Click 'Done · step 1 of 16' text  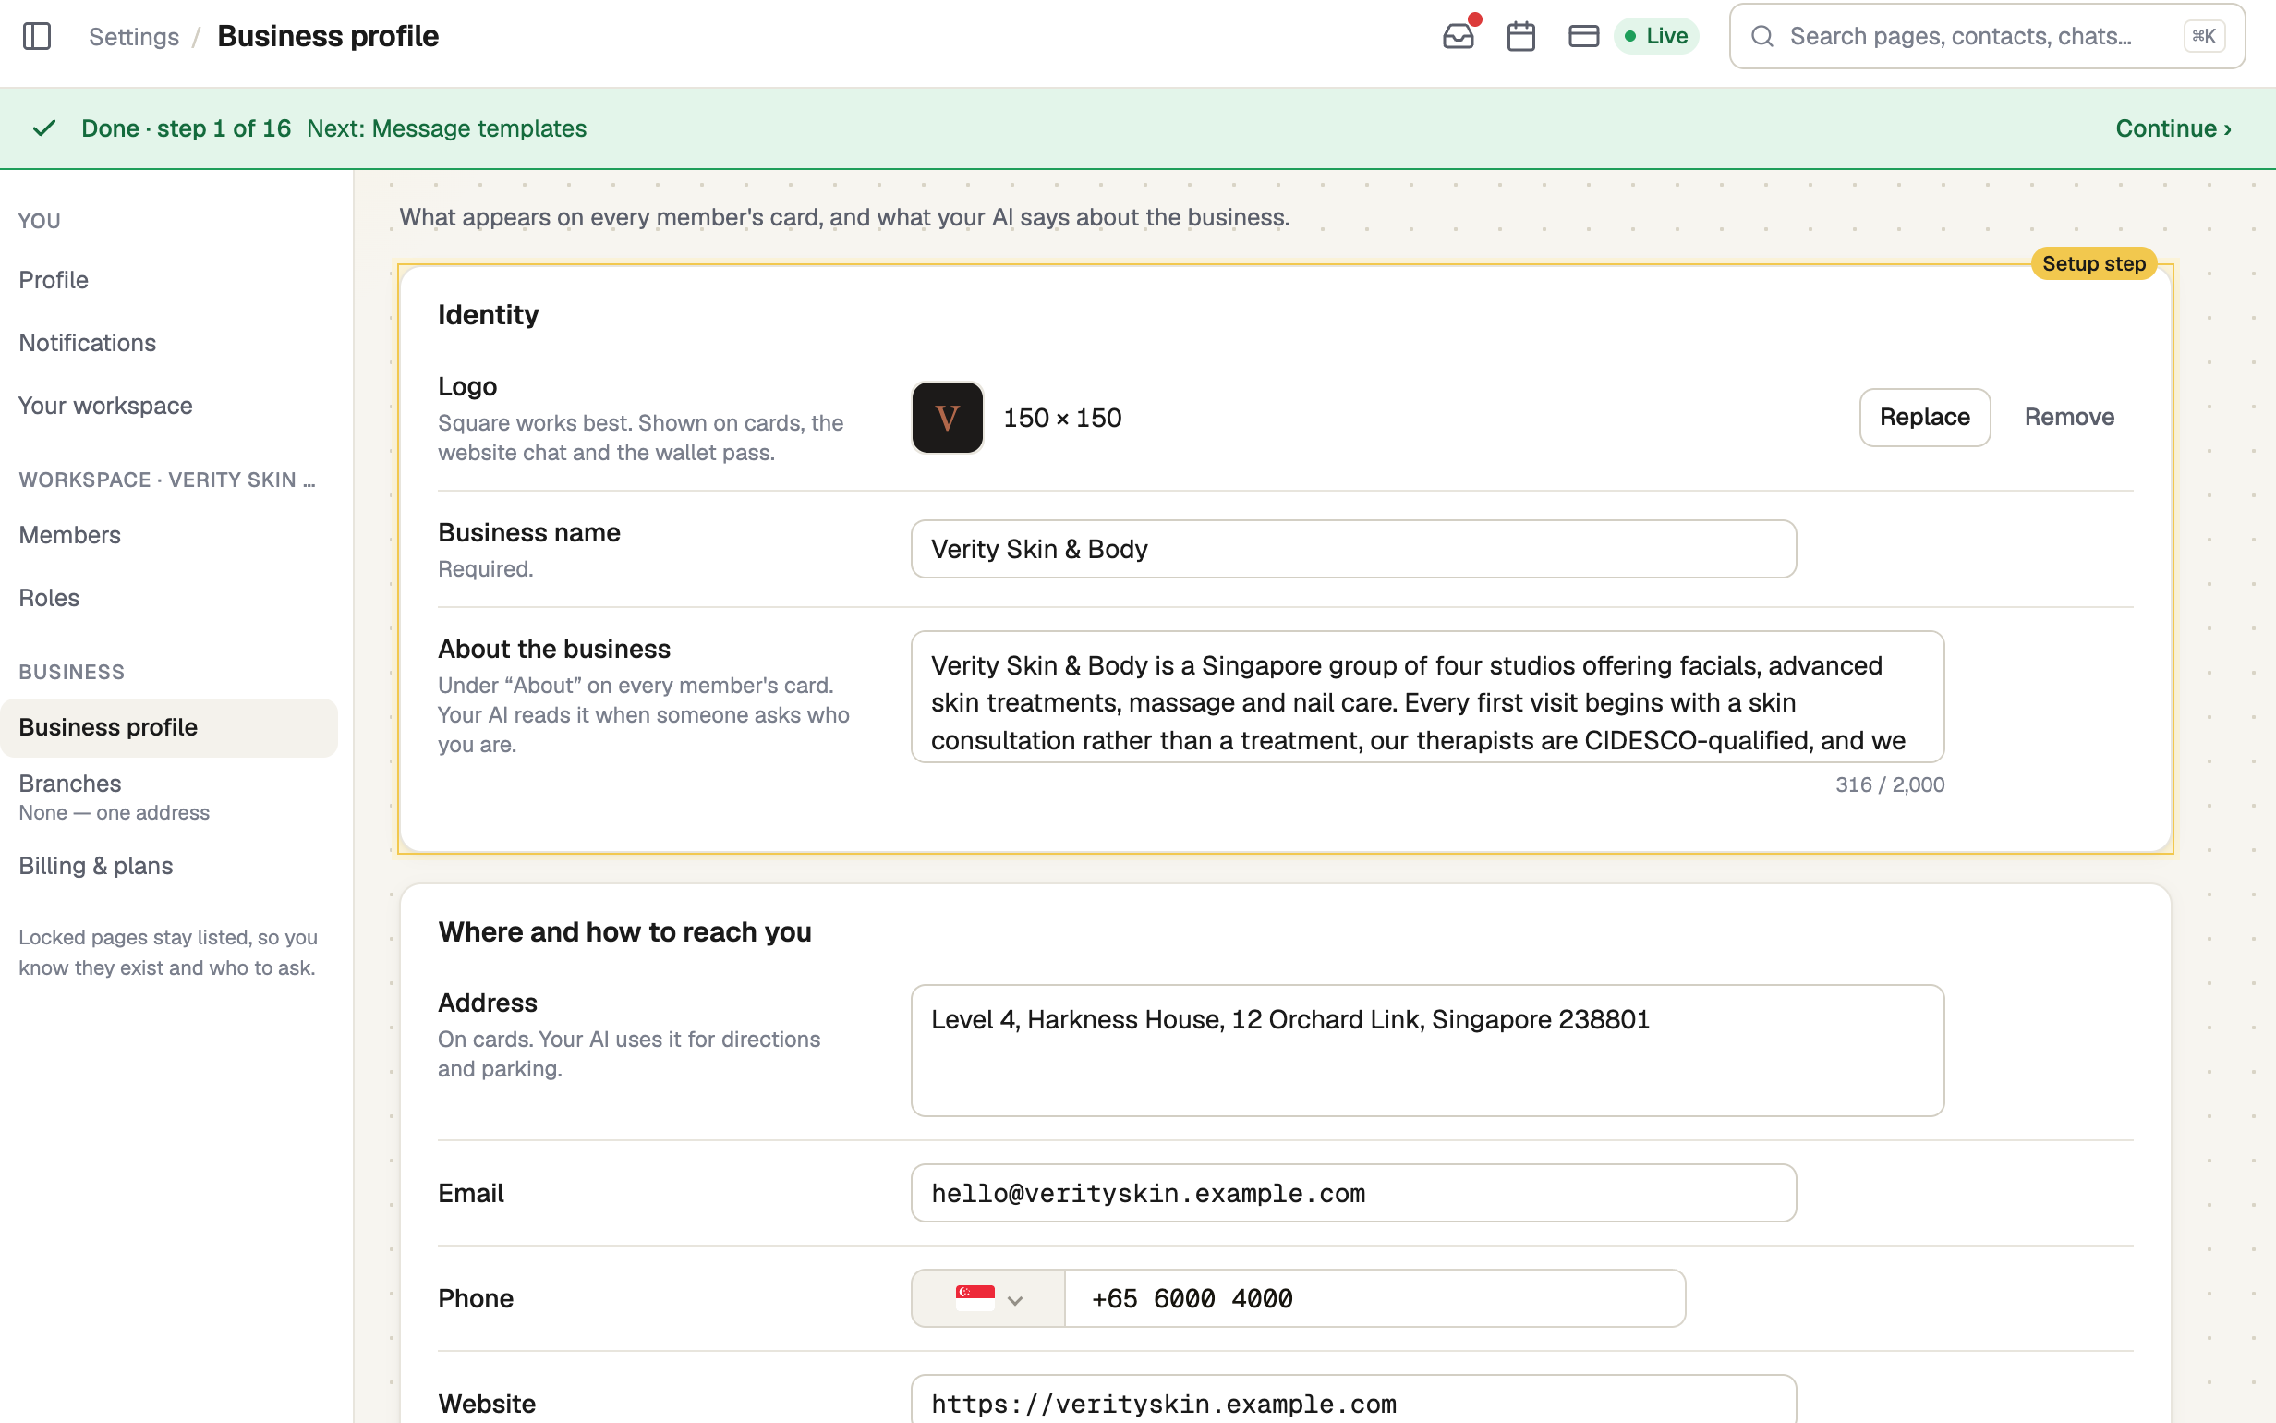(x=187, y=128)
